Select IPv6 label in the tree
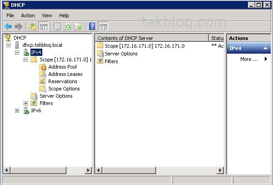 36,110
